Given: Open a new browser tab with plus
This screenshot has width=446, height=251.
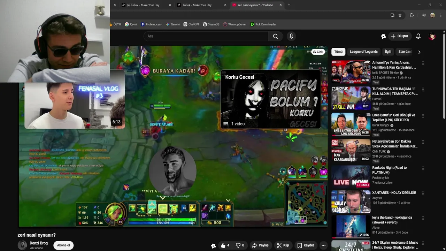Looking at the screenshot, I should pyautogui.click(x=289, y=5).
